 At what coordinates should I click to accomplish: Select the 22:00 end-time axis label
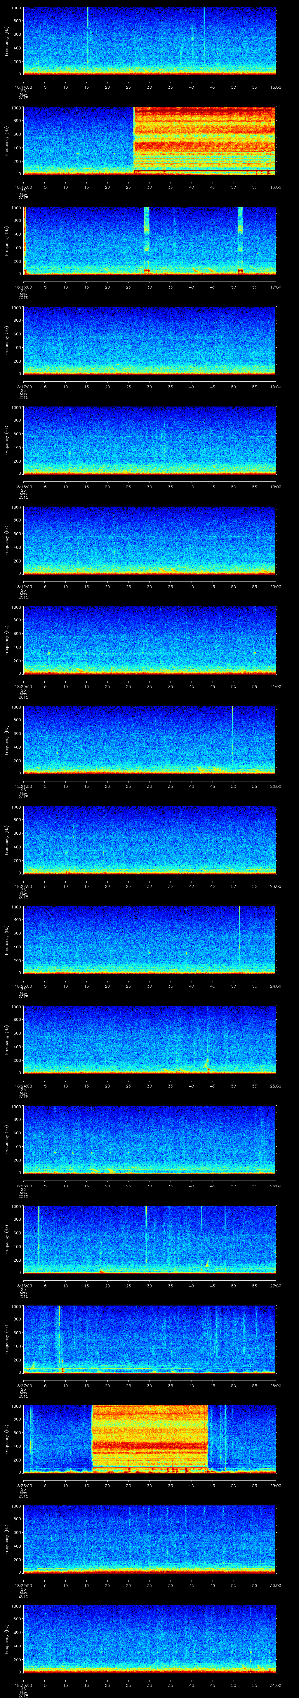pyautogui.click(x=275, y=786)
